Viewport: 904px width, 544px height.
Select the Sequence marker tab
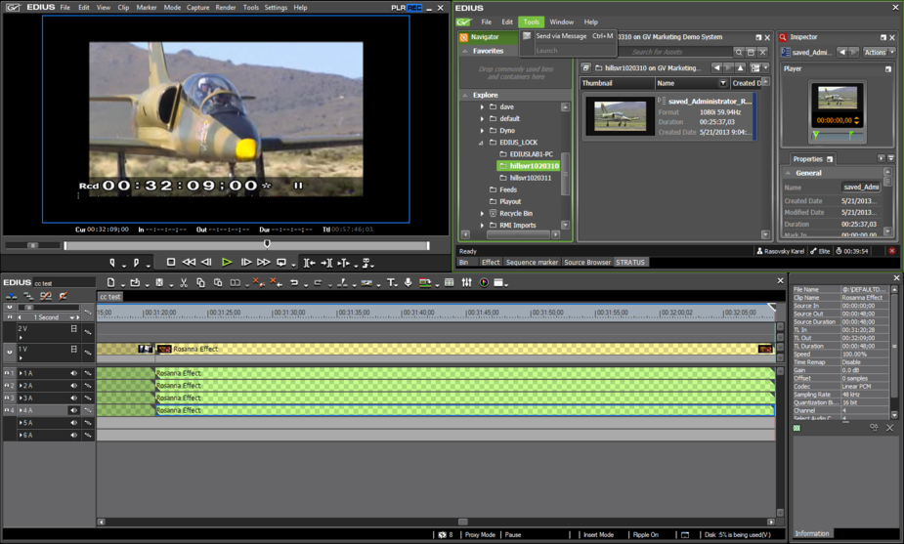coord(532,262)
